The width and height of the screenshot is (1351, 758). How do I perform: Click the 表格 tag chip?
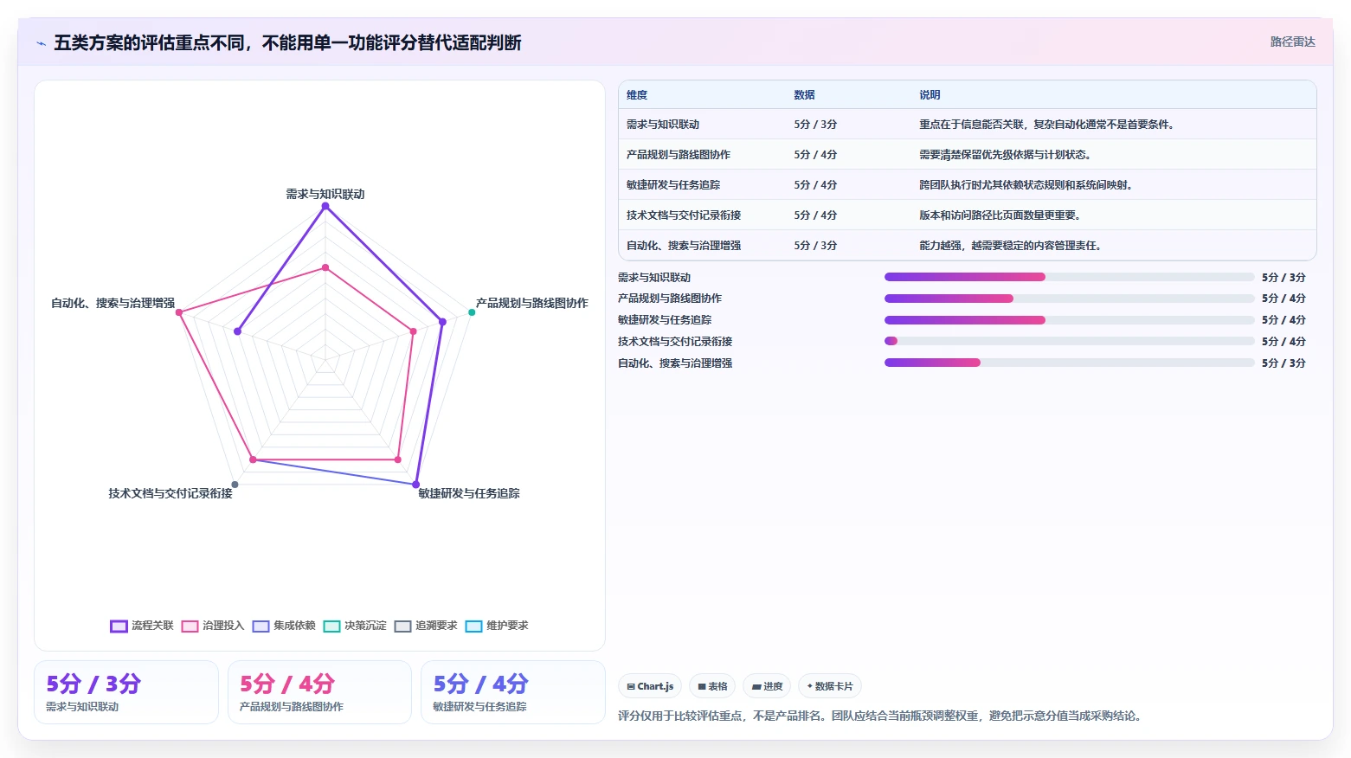[712, 686]
